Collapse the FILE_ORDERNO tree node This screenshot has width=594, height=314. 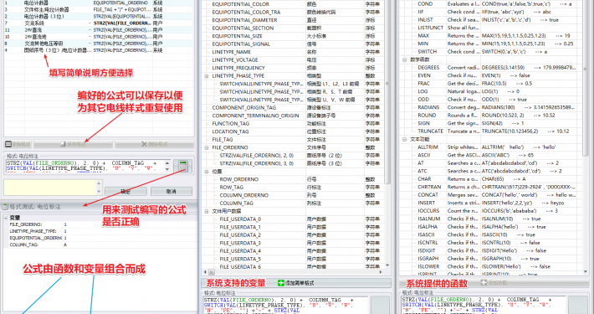coord(207,147)
